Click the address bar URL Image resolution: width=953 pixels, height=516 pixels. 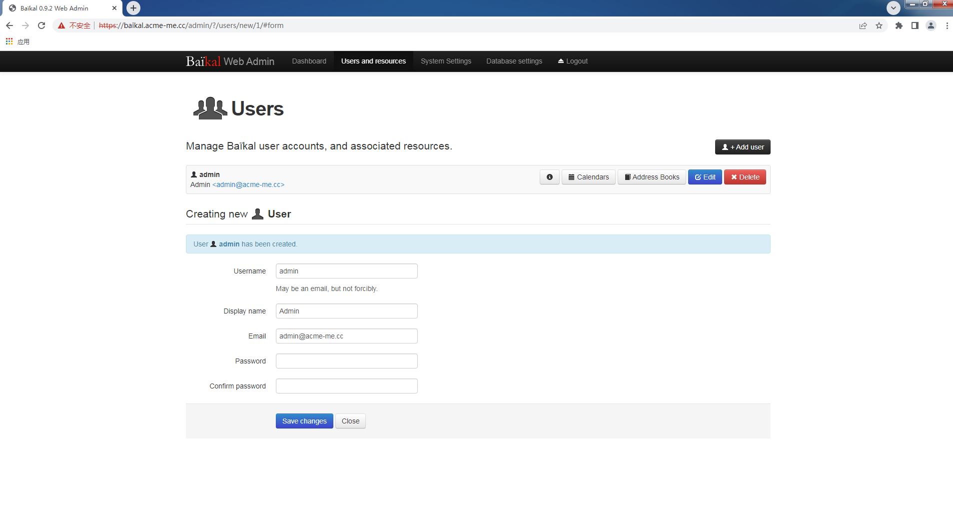click(x=191, y=25)
